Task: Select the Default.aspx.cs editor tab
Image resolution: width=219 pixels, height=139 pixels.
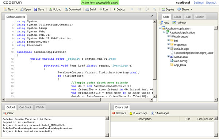Action: 16,17
